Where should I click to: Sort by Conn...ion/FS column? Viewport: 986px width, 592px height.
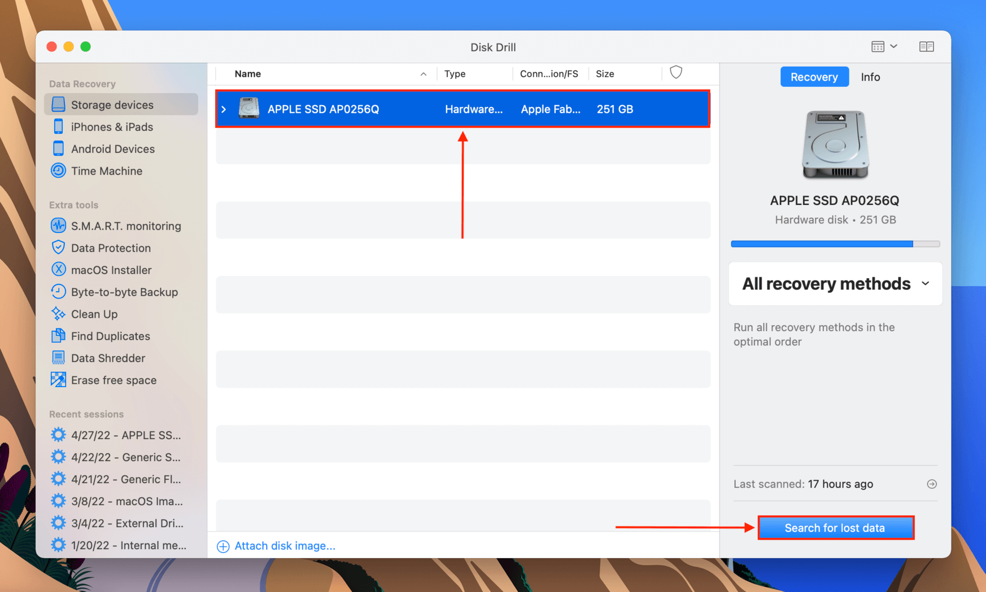click(x=549, y=74)
